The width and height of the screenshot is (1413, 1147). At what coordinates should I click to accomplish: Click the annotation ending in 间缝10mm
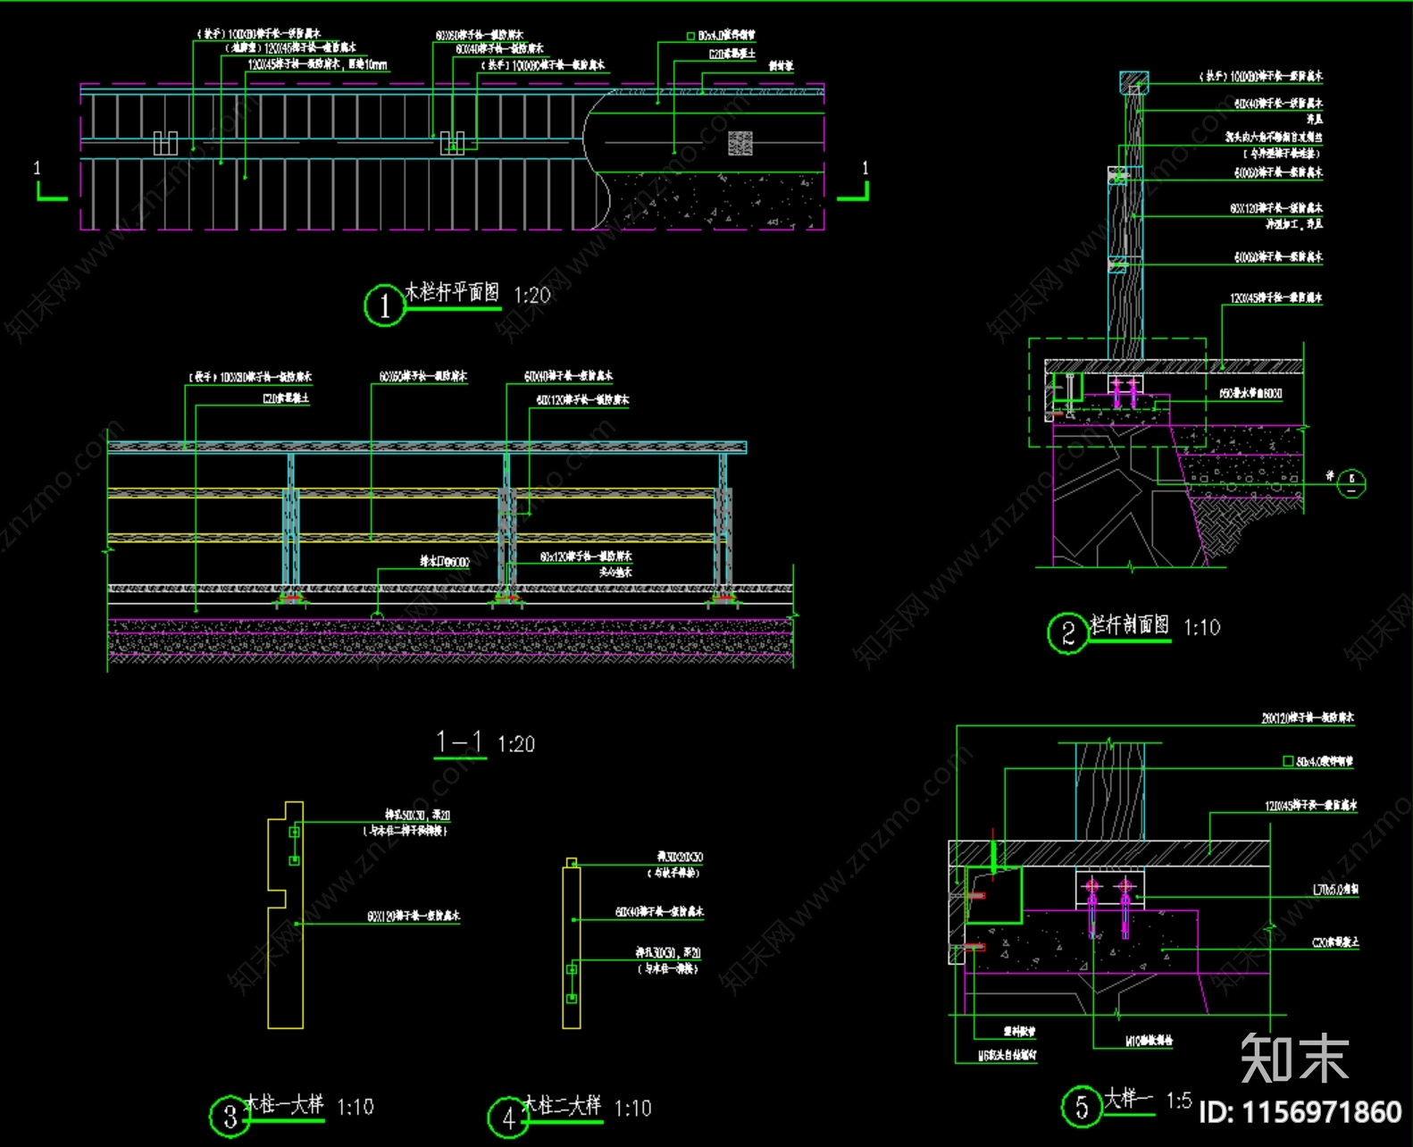(318, 64)
